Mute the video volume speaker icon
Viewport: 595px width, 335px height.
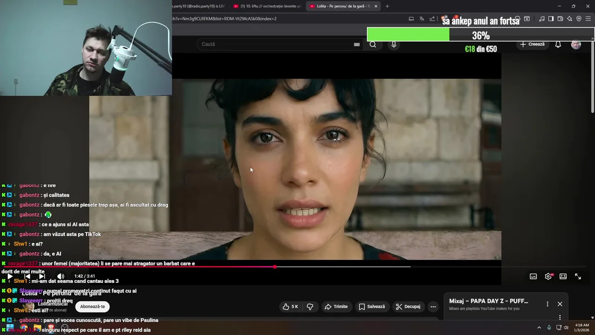pos(60,276)
